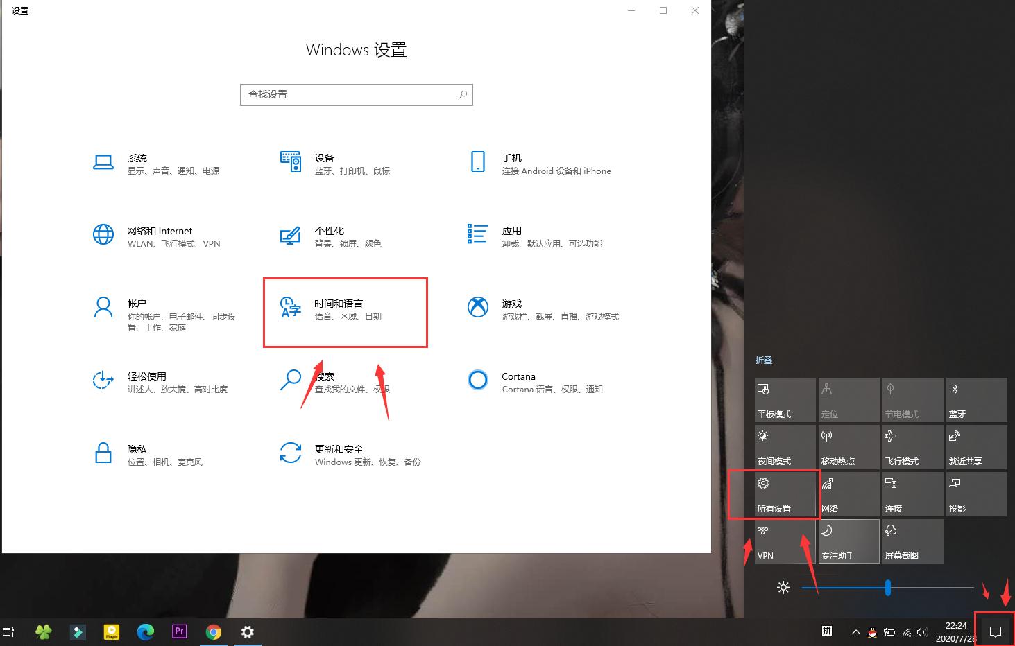Viewport: 1015px width, 646px height.
Task: Open 系统 settings category
Action: (x=156, y=164)
